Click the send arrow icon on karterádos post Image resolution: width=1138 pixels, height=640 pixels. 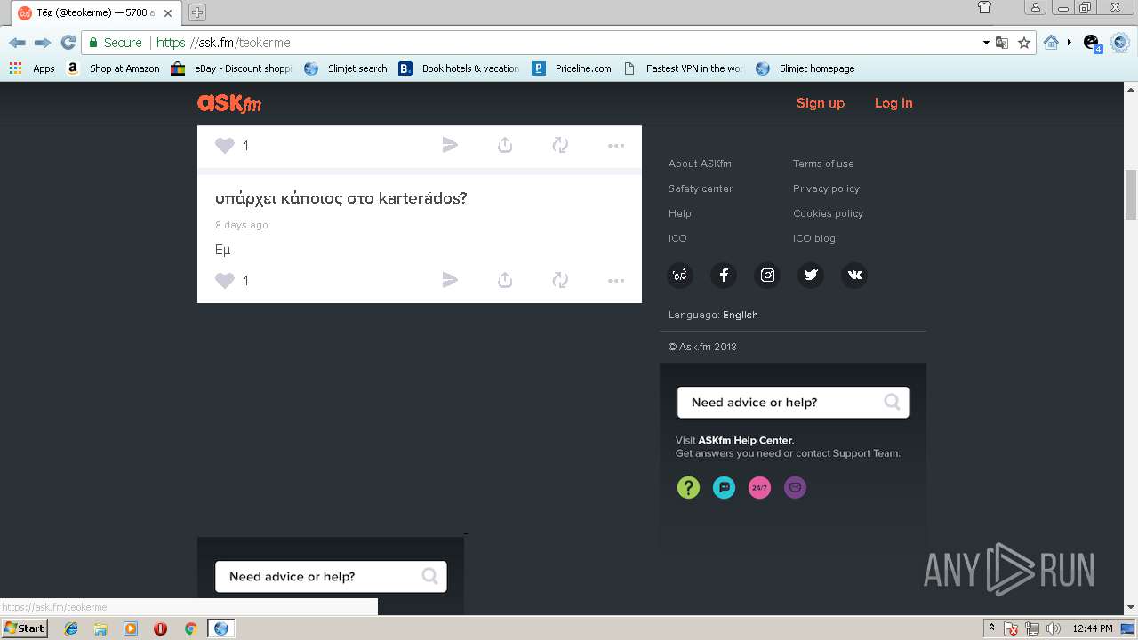pyautogui.click(x=450, y=280)
